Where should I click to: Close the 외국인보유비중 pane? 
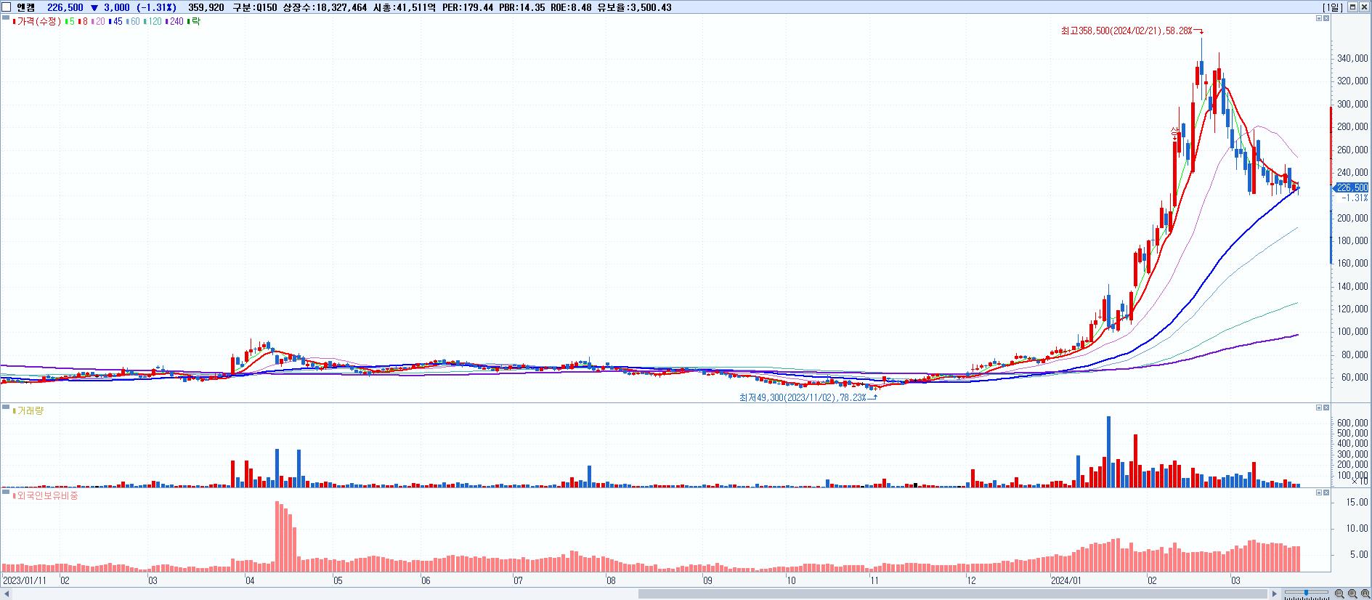pos(1326,492)
